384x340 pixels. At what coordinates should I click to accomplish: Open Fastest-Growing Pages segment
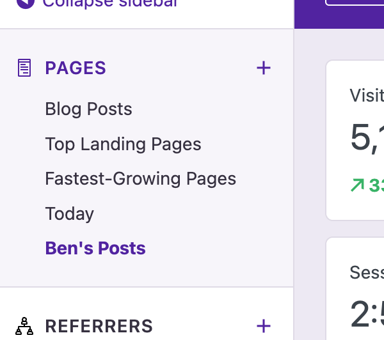click(x=140, y=179)
